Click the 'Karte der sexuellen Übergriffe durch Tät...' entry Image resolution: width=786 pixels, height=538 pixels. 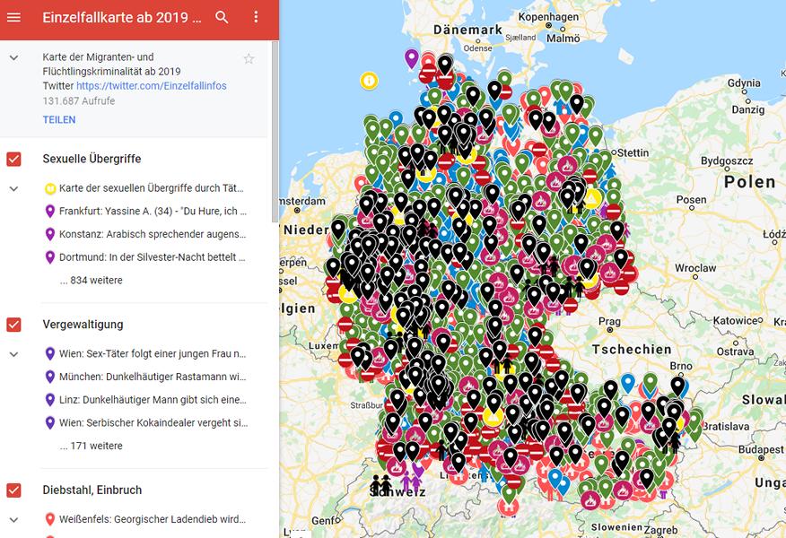click(151, 188)
